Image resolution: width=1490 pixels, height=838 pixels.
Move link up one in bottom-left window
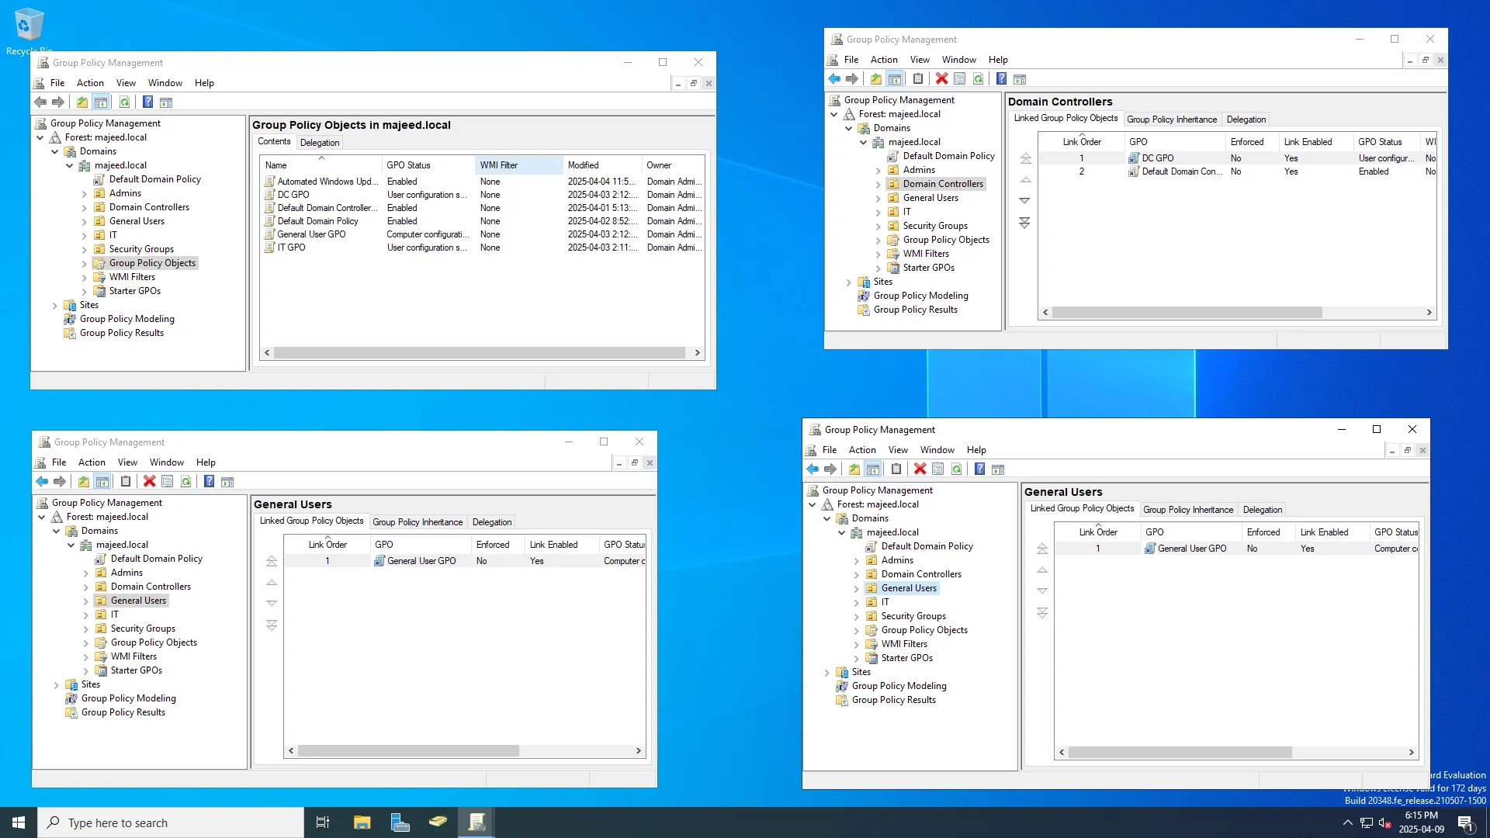[272, 583]
